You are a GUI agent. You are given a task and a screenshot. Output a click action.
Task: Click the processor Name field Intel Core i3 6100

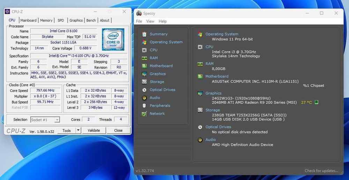pos(64,31)
